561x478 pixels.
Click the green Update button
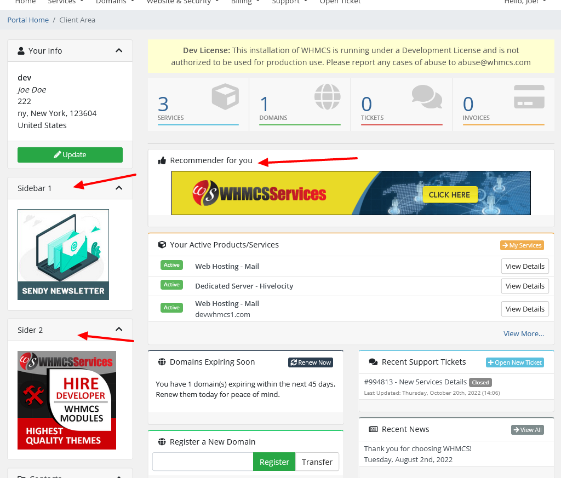(x=70, y=155)
